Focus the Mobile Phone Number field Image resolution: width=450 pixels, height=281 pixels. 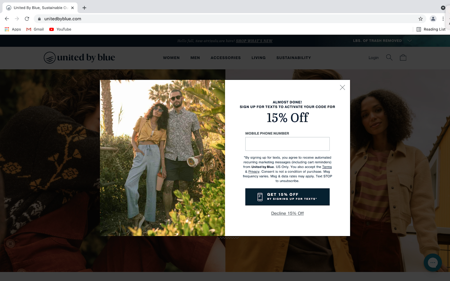[287, 144]
